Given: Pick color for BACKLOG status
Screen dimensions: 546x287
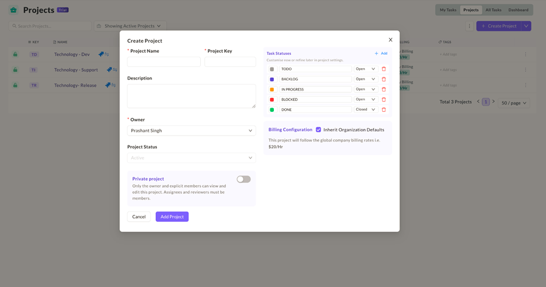Looking at the screenshot, I should pyautogui.click(x=272, y=79).
